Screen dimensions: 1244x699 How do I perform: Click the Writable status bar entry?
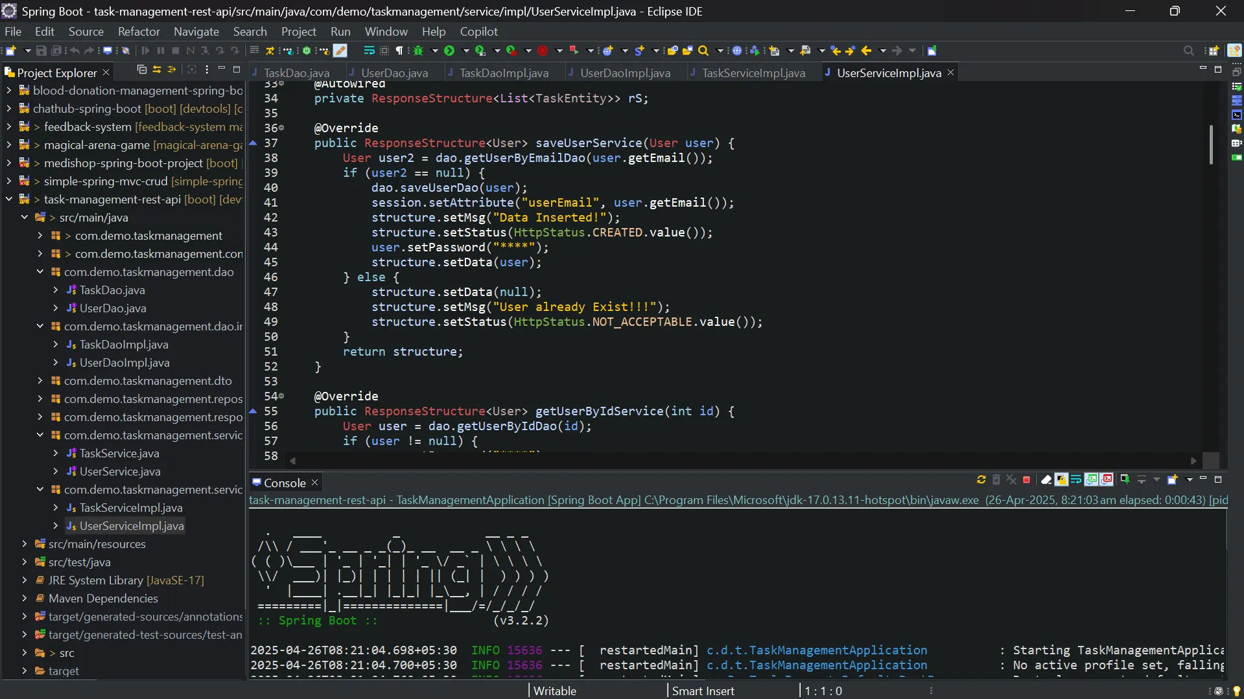(554, 691)
